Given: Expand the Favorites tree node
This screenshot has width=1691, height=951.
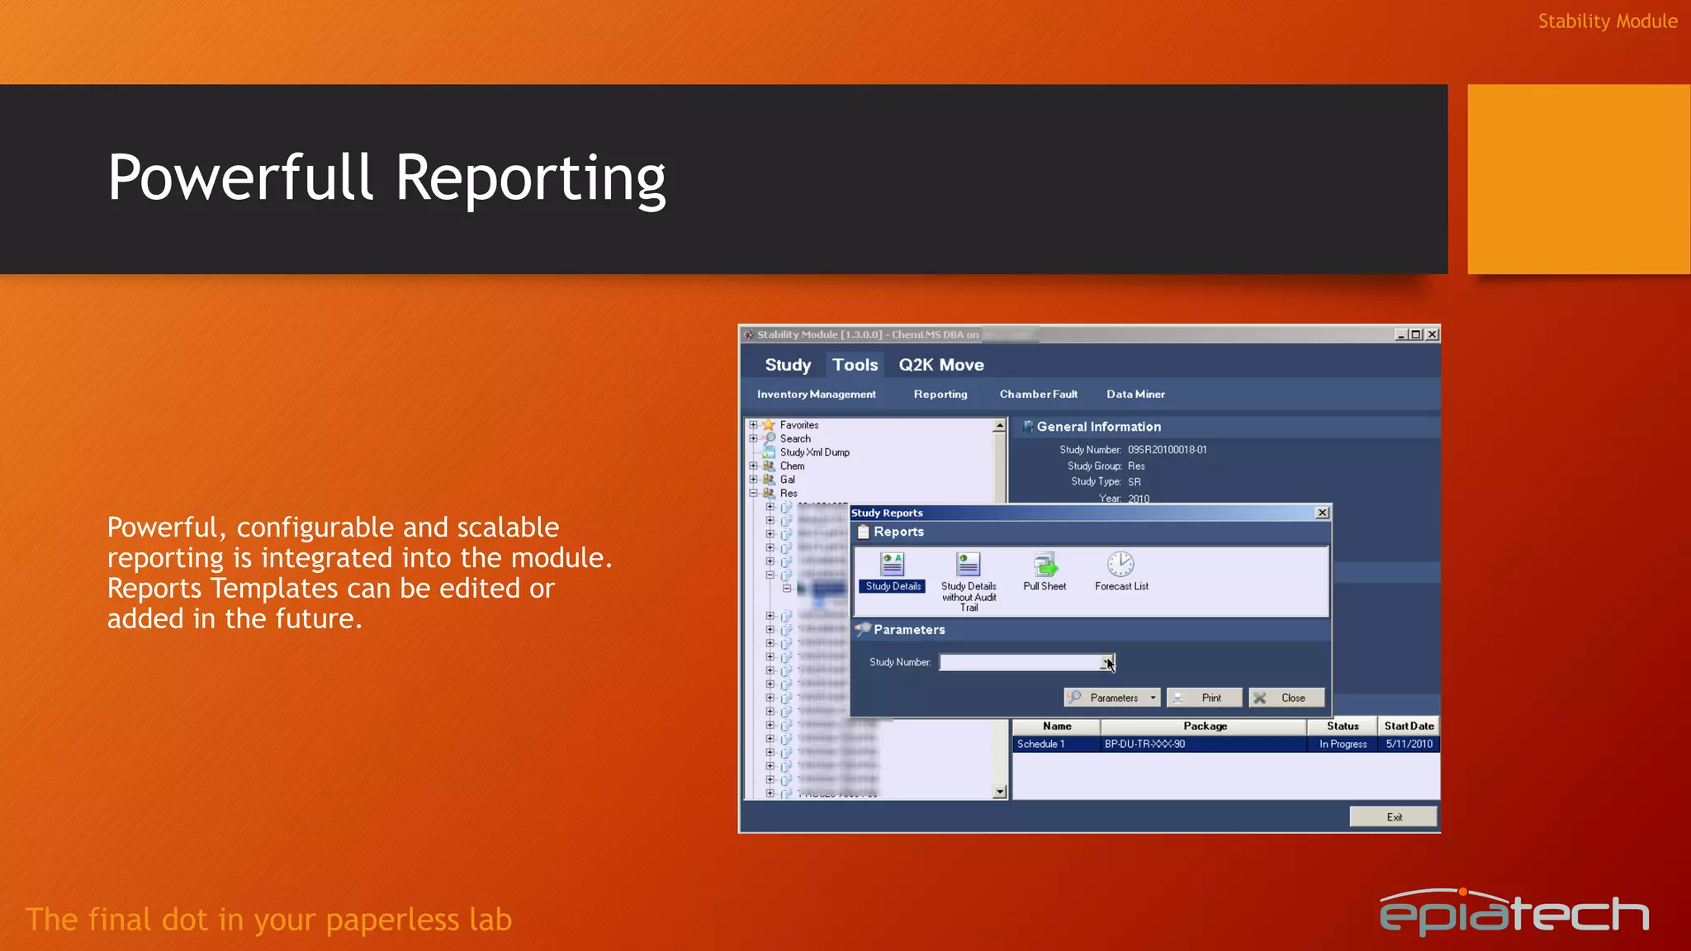Looking at the screenshot, I should [753, 425].
